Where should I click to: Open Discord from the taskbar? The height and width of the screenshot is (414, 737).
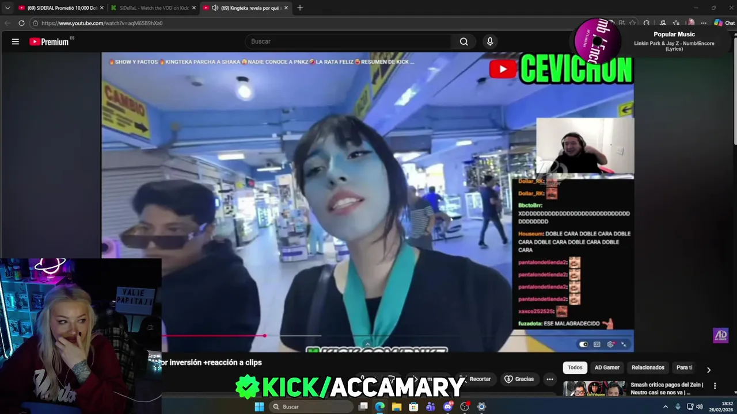(x=448, y=407)
